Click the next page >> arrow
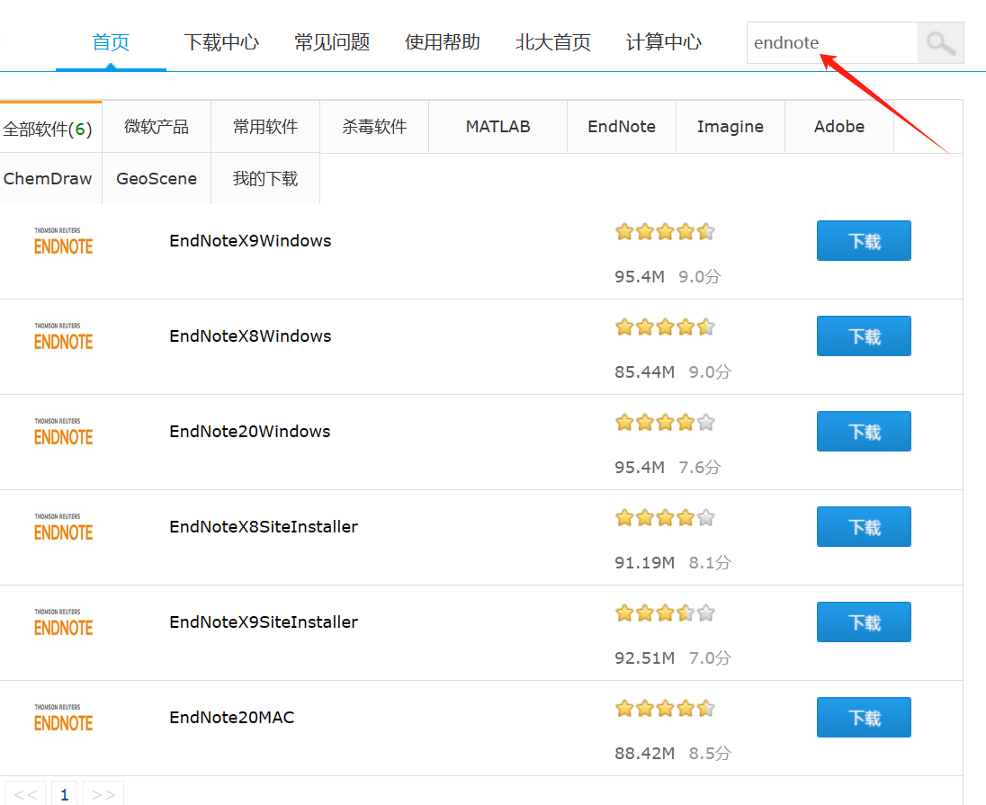The height and width of the screenshot is (805, 986). click(x=103, y=794)
